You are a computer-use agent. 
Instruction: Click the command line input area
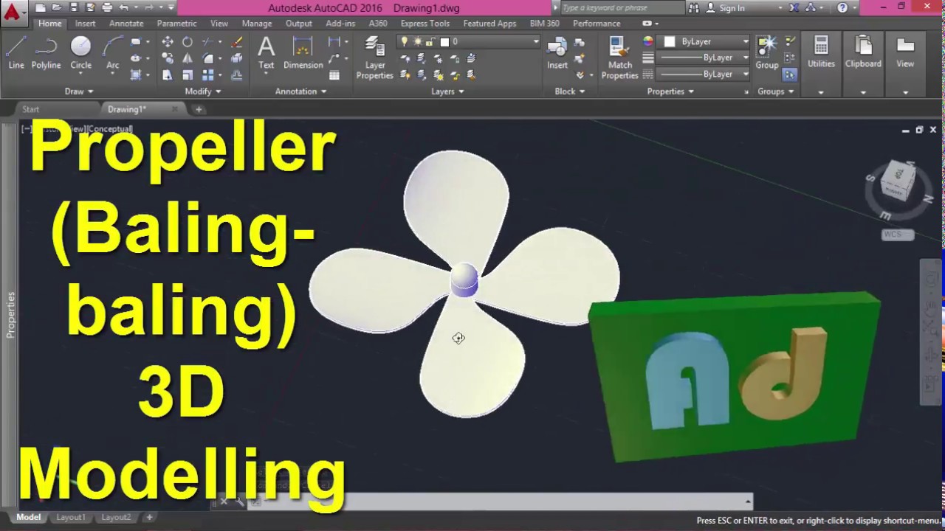tap(502, 502)
